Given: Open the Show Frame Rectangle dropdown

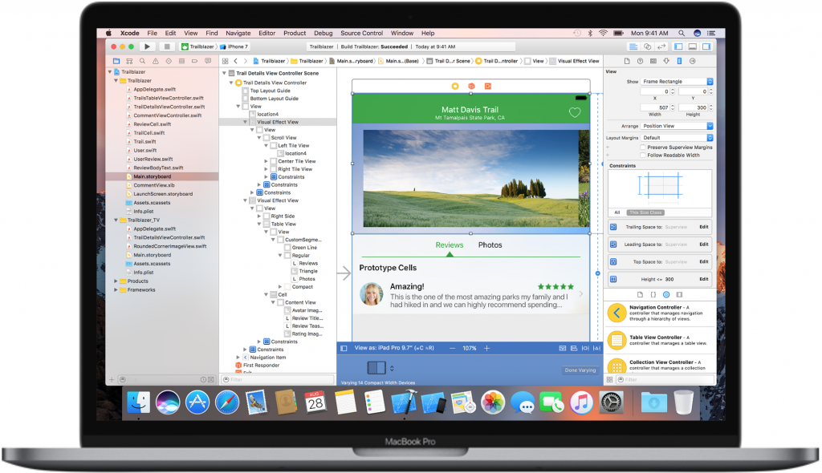Looking at the screenshot, I should (x=678, y=82).
